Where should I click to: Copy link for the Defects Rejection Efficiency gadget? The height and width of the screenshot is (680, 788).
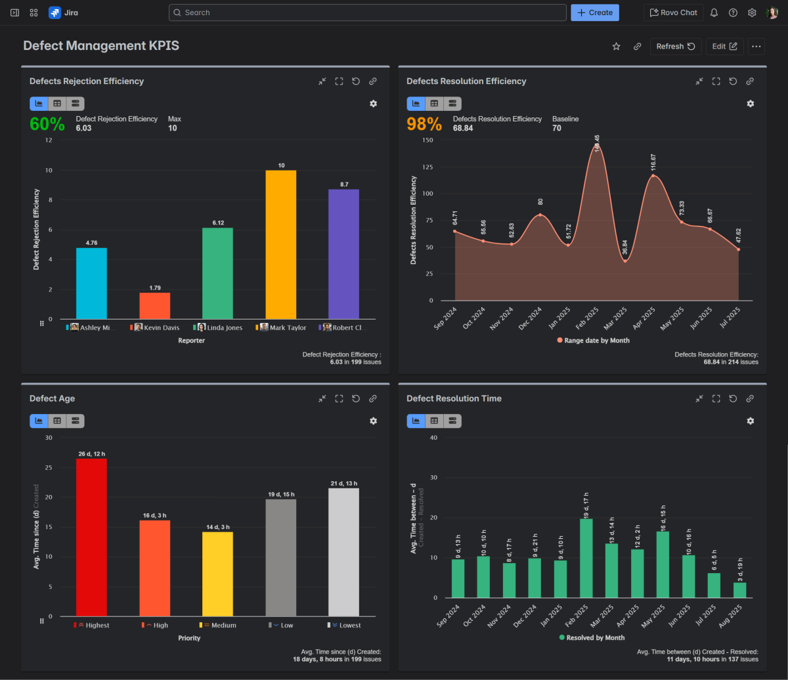[x=373, y=81]
